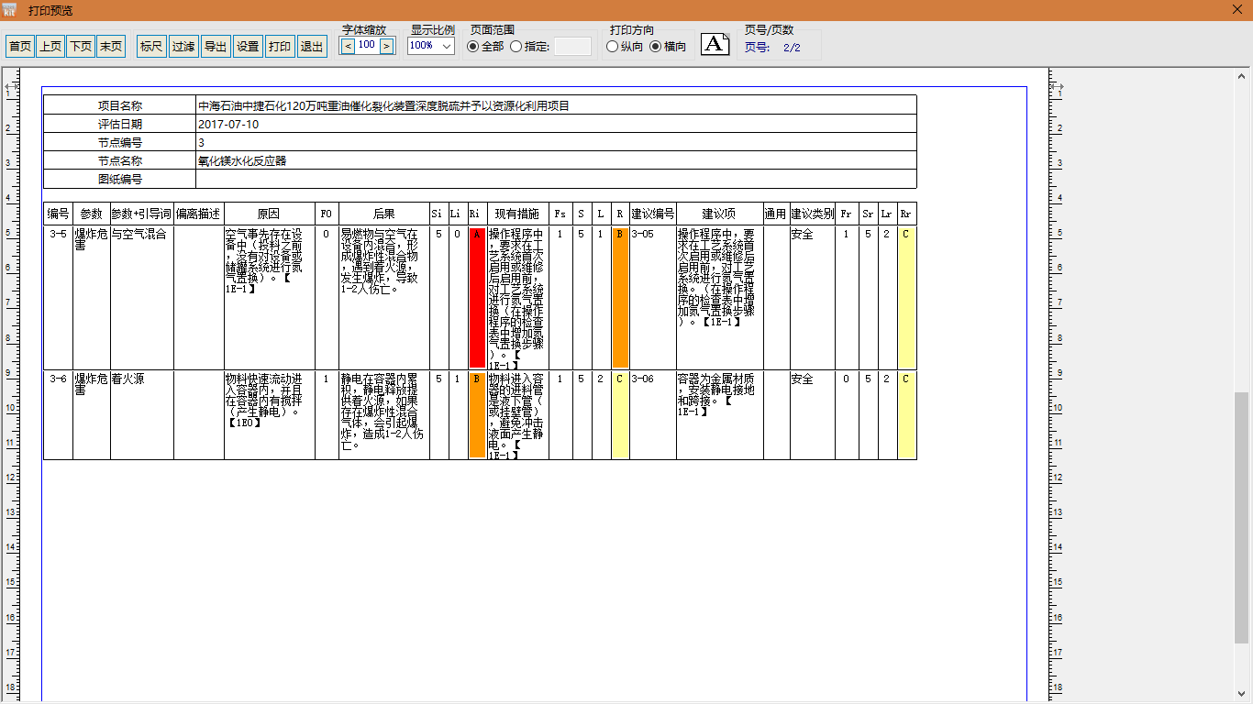The image size is (1253, 704).
Task: Go to previous page with 上页
Action: point(50,46)
